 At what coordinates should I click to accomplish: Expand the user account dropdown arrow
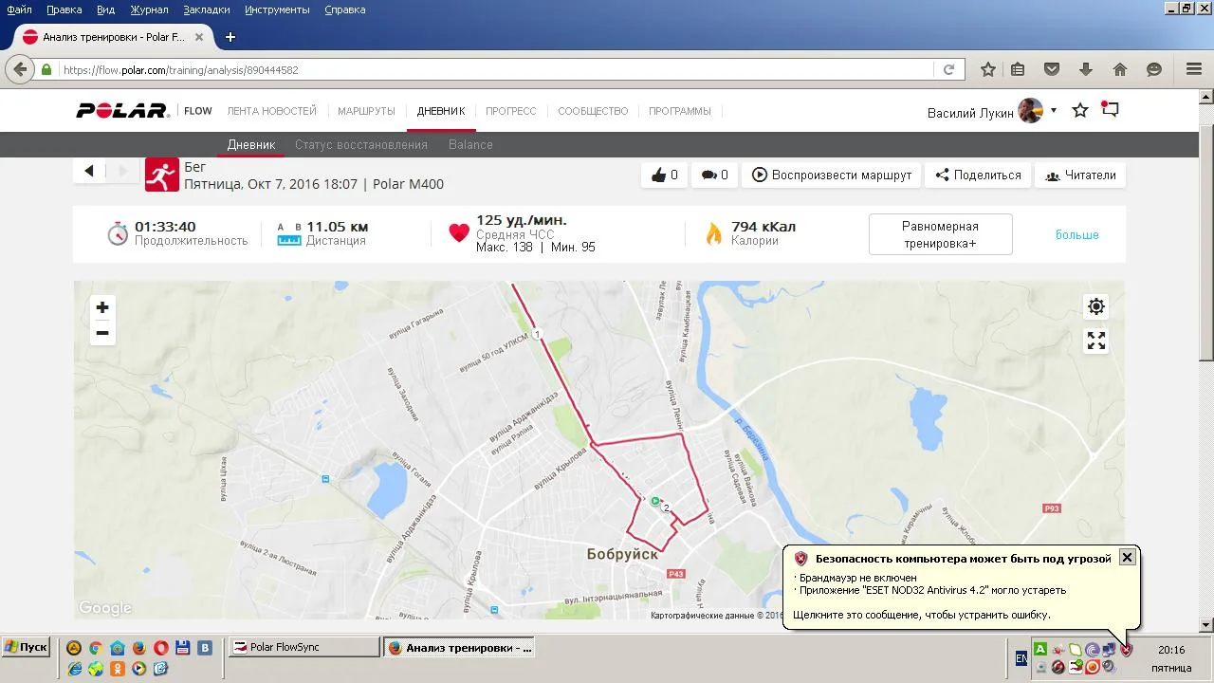[x=1053, y=111]
